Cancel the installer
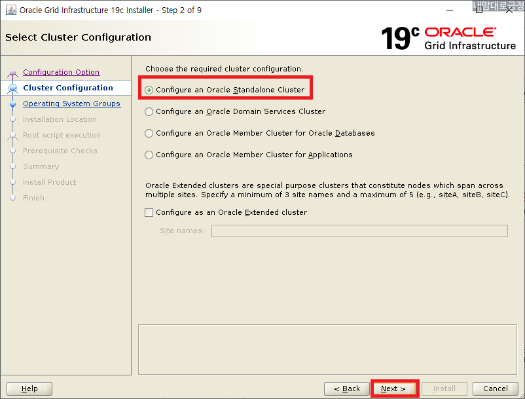 (495, 389)
